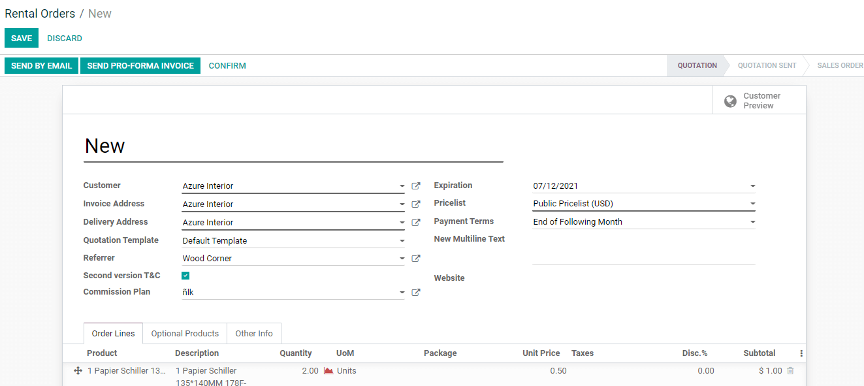Sort by Description column header
864x386 pixels.
click(x=197, y=353)
